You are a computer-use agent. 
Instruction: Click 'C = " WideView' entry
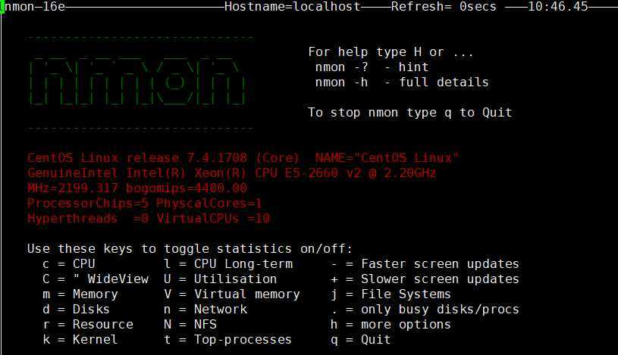[96, 279]
